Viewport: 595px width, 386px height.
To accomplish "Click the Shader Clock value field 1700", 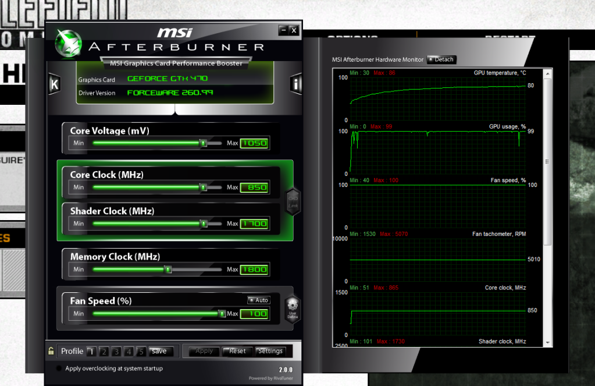I will (255, 224).
